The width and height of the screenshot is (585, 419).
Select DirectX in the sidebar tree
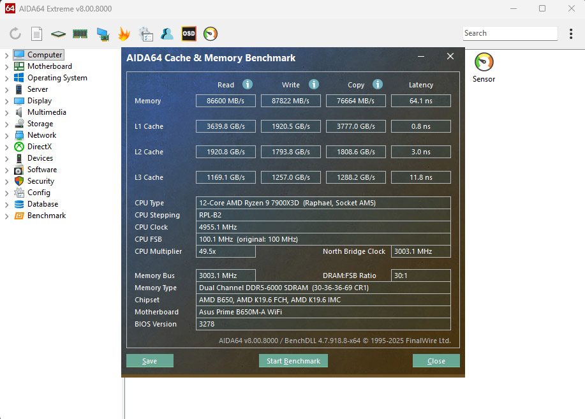tap(39, 147)
